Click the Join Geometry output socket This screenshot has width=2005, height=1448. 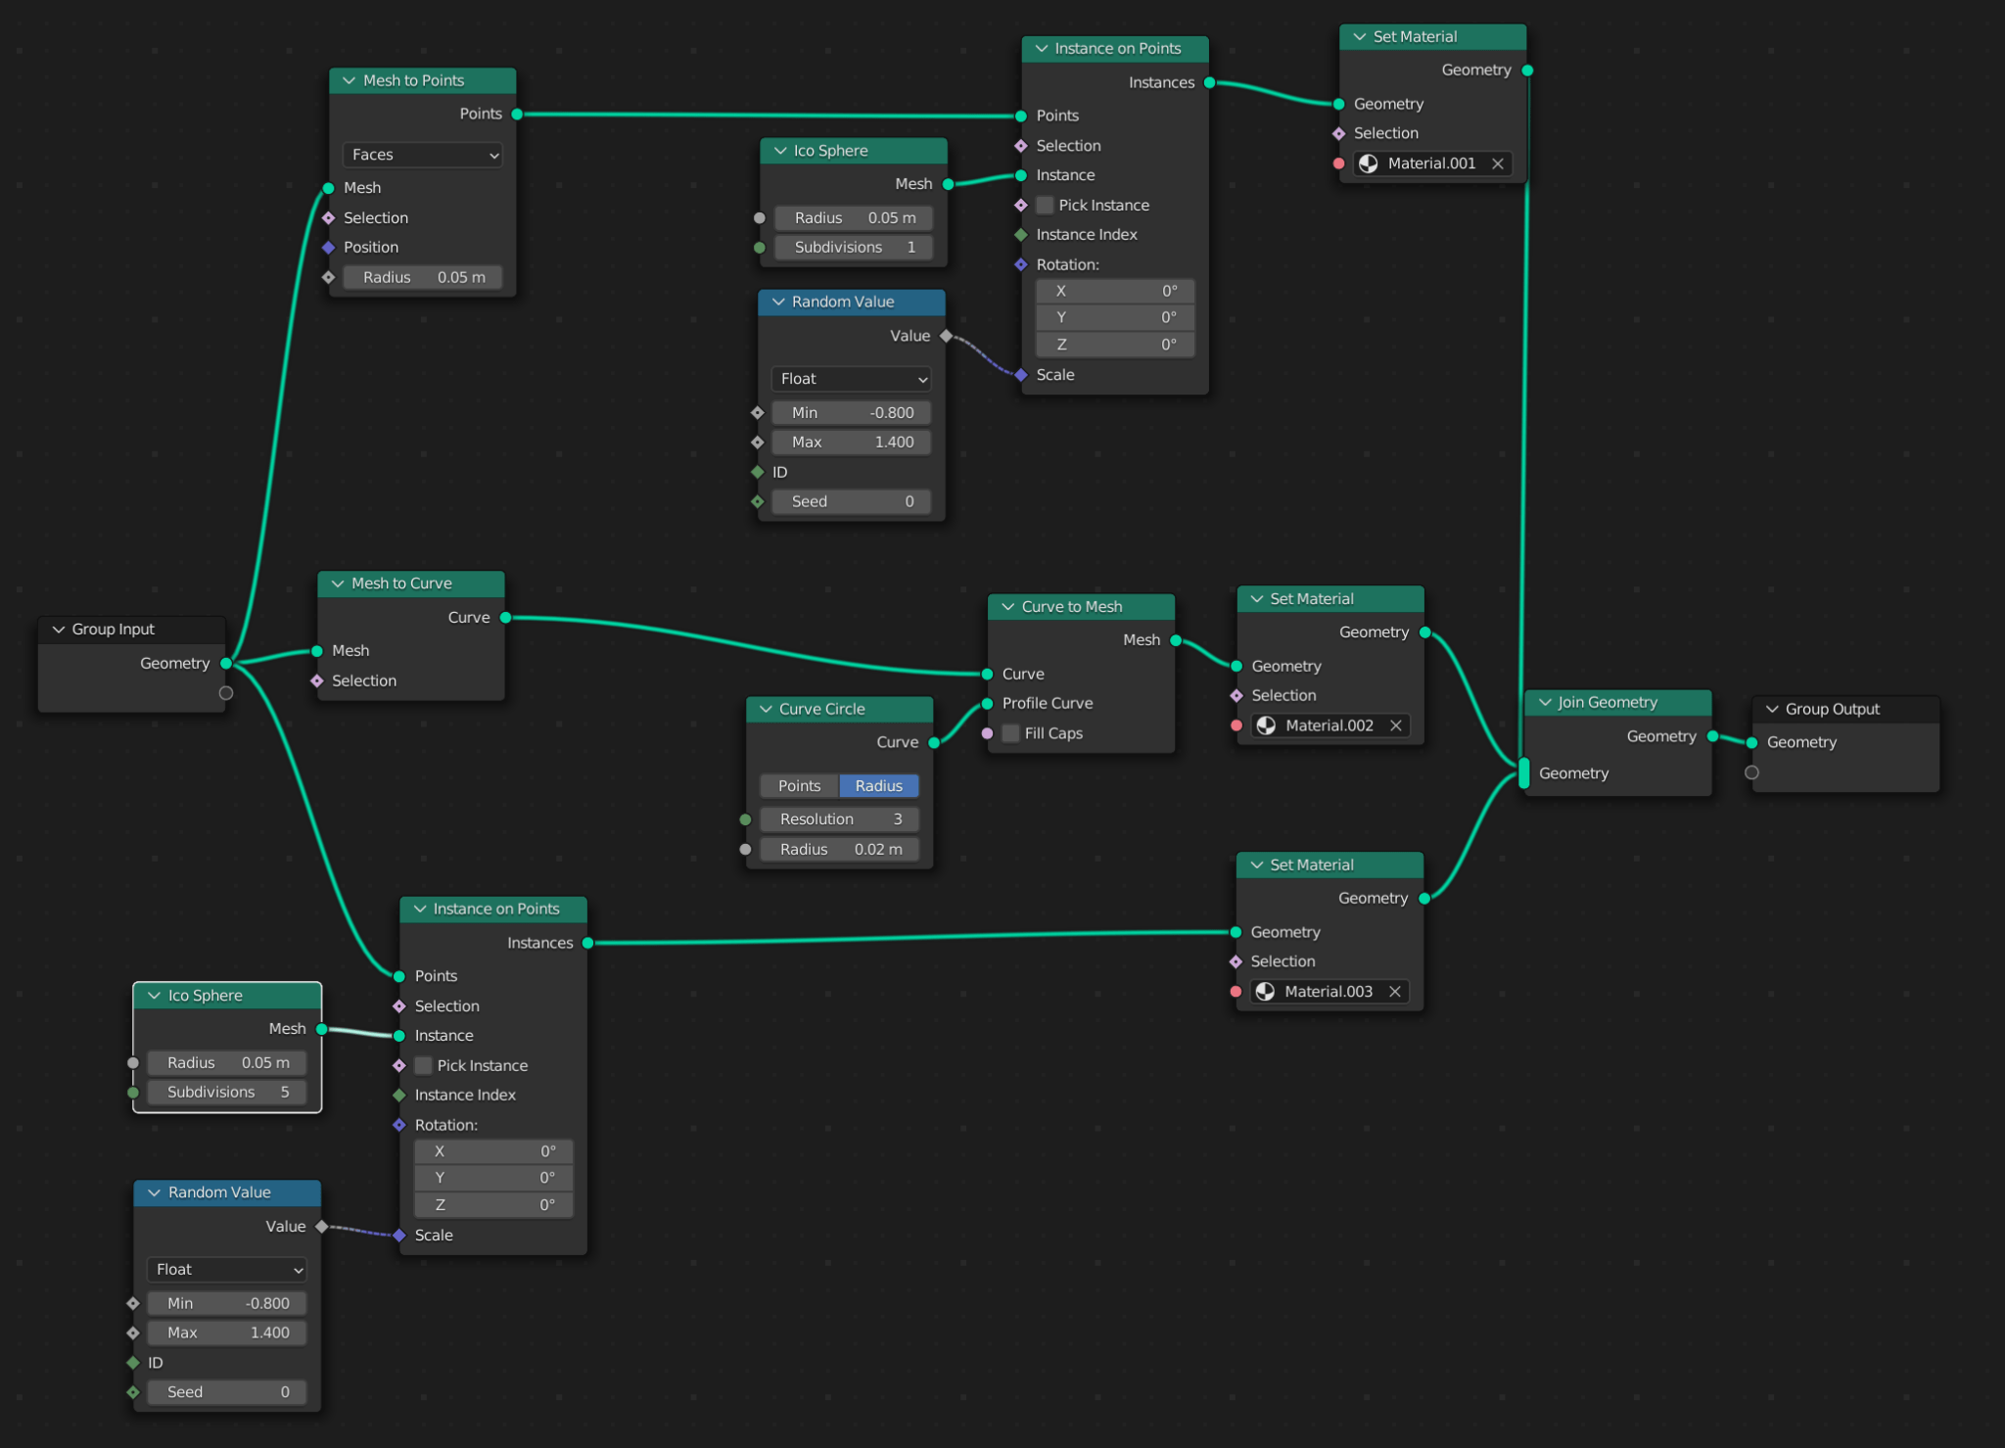tap(1712, 736)
